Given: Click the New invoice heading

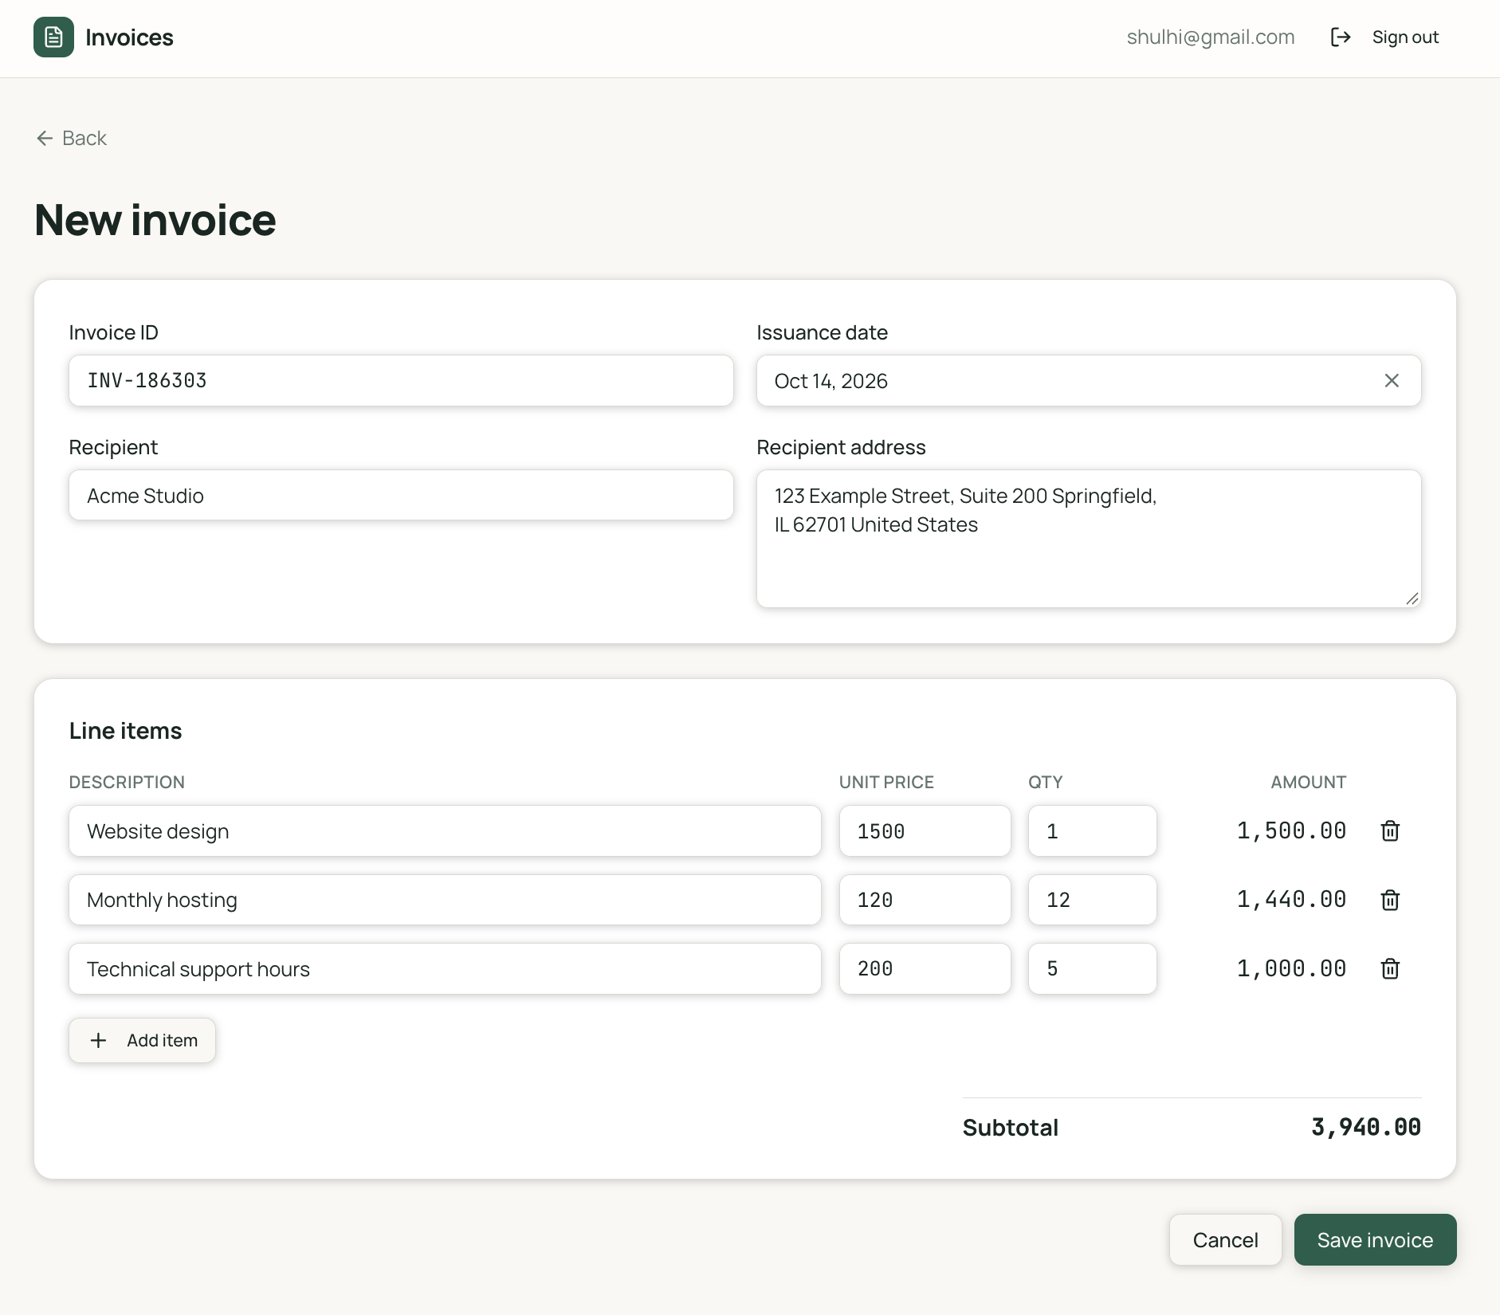Looking at the screenshot, I should click(x=155, y=220).
